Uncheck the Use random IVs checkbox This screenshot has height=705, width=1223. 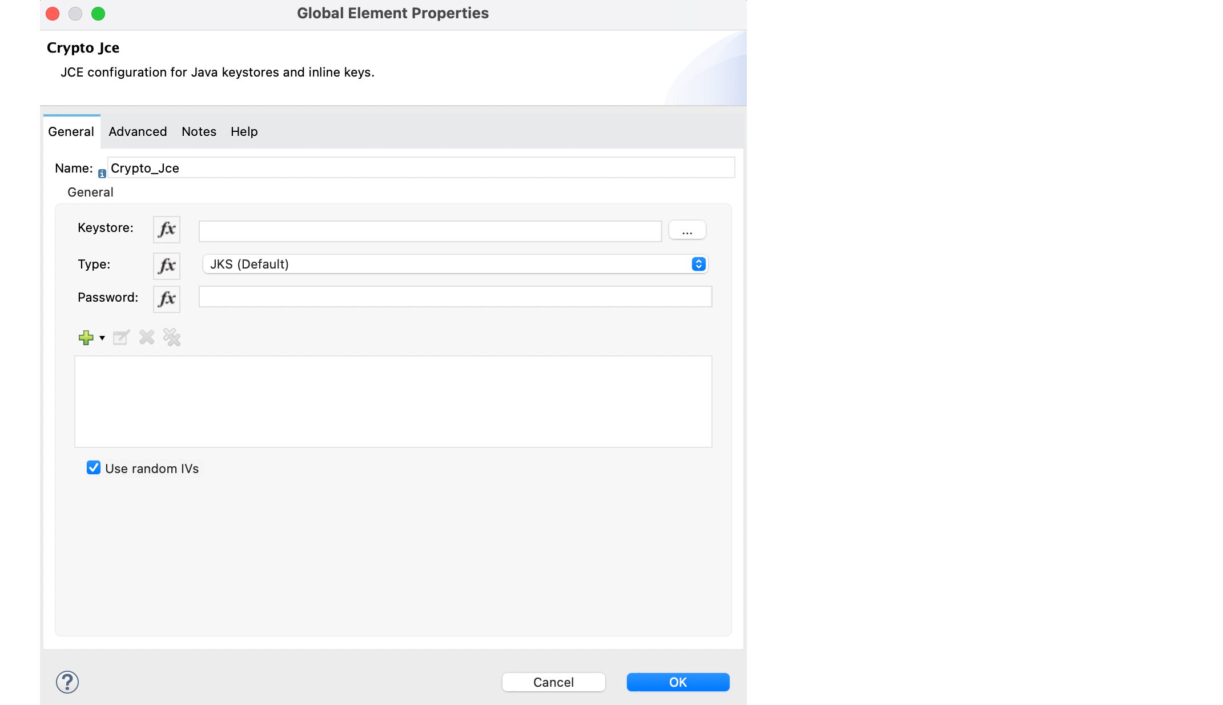pyautogui.click(x=93, y=469)
